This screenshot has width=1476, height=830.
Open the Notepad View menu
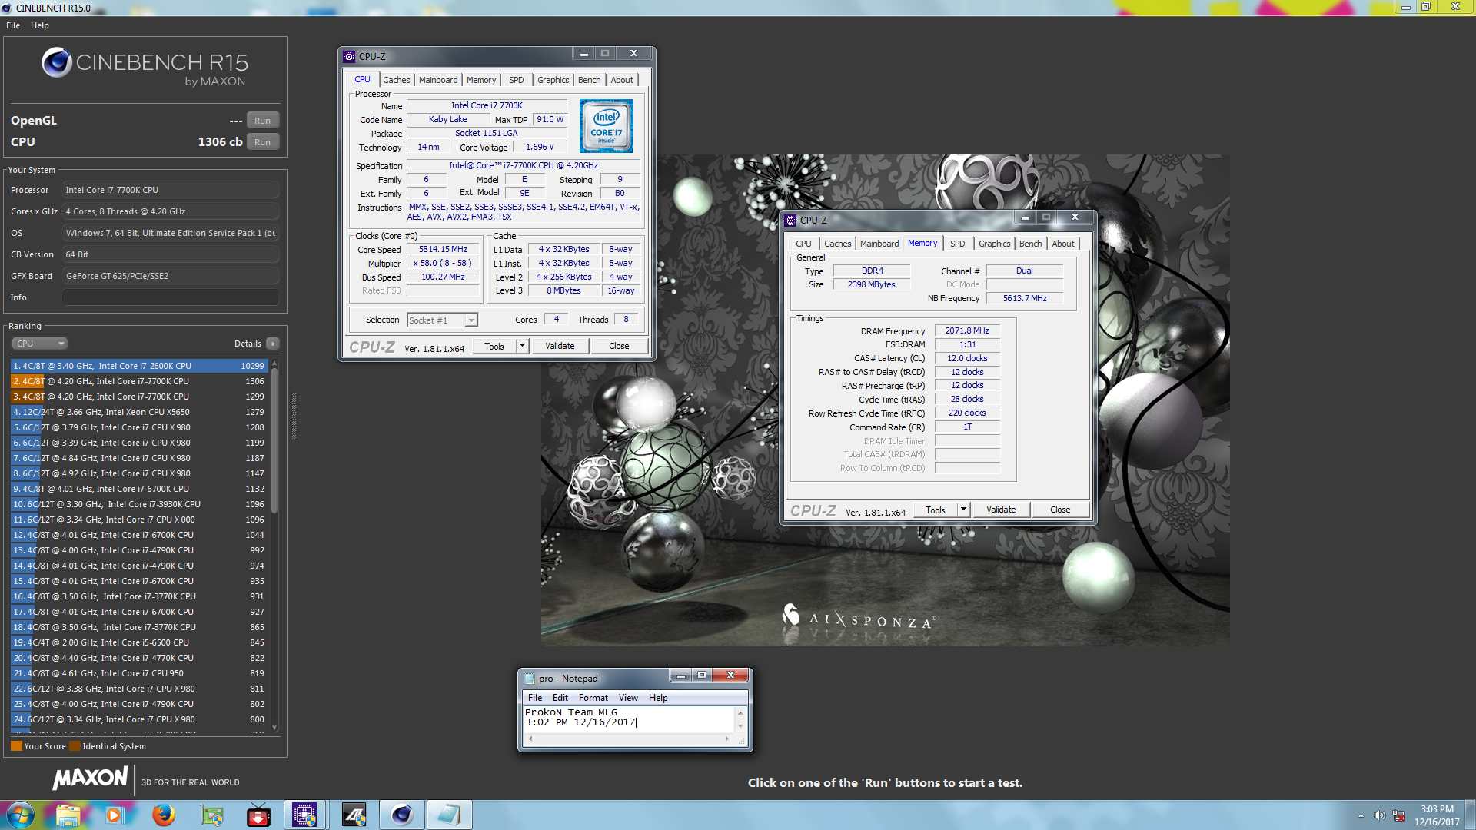[x=628, y=698]
